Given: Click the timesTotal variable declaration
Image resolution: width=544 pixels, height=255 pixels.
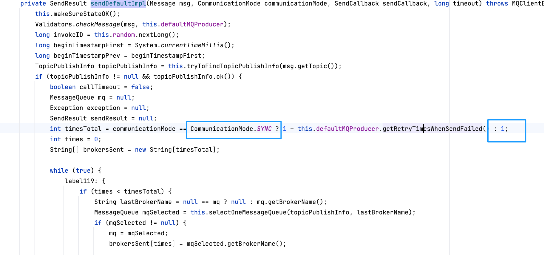Looking at the screenshot, I should point(83,129).
